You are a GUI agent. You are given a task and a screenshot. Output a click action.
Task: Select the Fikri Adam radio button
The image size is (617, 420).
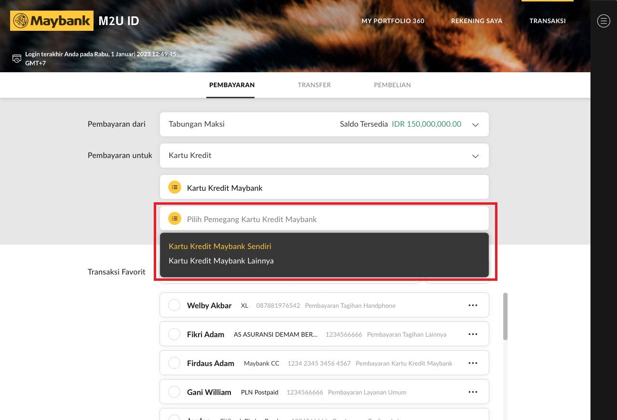point(174,334)
